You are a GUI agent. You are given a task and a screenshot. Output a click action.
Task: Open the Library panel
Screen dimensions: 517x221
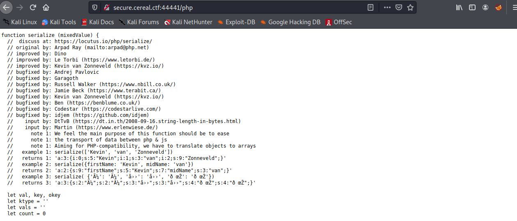[x=459, y=7]
